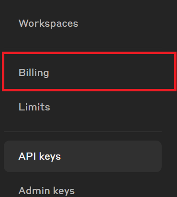
Task: Select the Limits menu item
Action: pos(83,107)
